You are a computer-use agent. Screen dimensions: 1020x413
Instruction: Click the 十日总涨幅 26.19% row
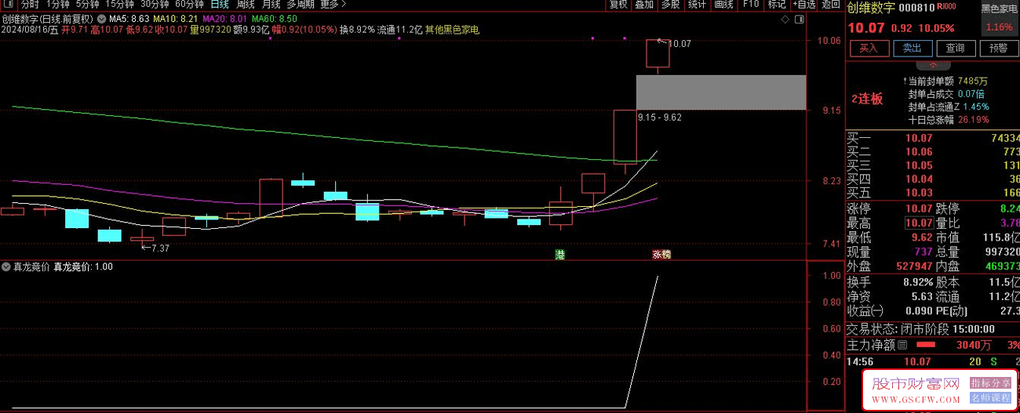click(x=947, y=120)
